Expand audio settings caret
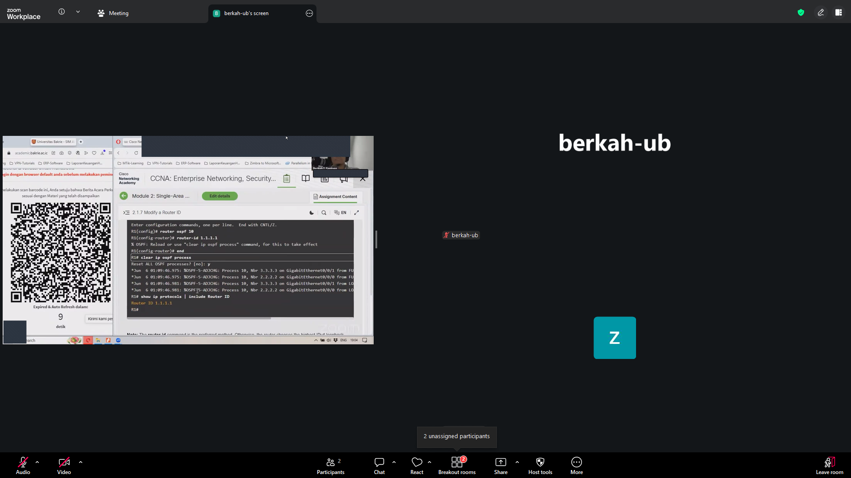This screenshot has width=851, height=478. (37, 462)
